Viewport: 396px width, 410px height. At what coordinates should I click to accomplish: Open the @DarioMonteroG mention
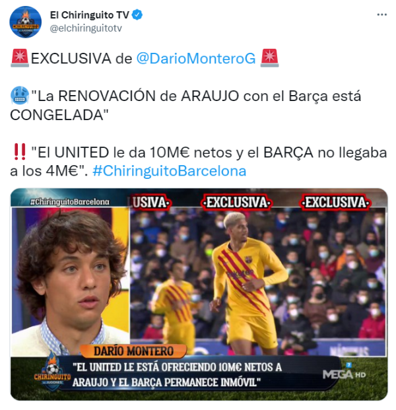(x=196, y=58)
